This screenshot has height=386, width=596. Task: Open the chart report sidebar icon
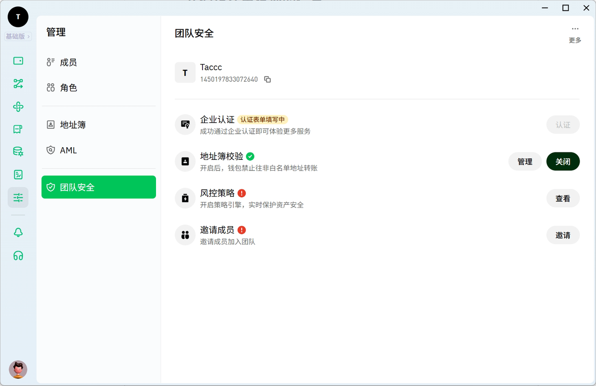click(18, 175)
